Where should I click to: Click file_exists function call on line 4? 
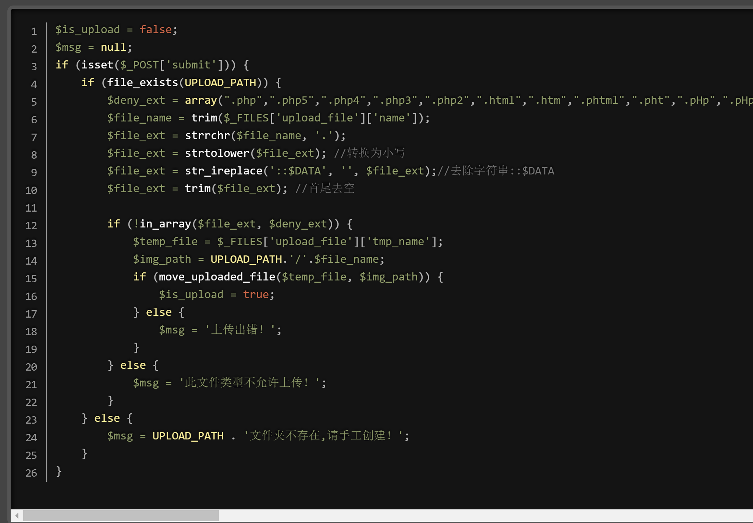[142, 82]
